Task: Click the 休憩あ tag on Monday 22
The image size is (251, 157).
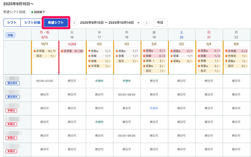Action: tap(236, 56)
